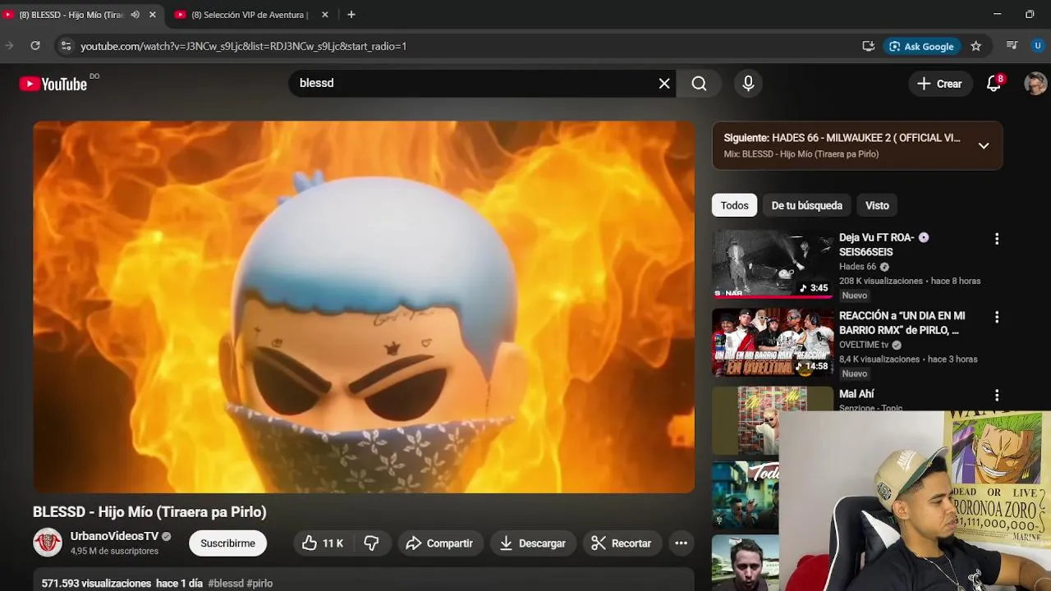The image size is (1051, 591).
Task: Open the Chrome profile button
Action: (1038, 46)
